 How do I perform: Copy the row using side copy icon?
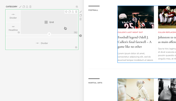coord(81,16)
